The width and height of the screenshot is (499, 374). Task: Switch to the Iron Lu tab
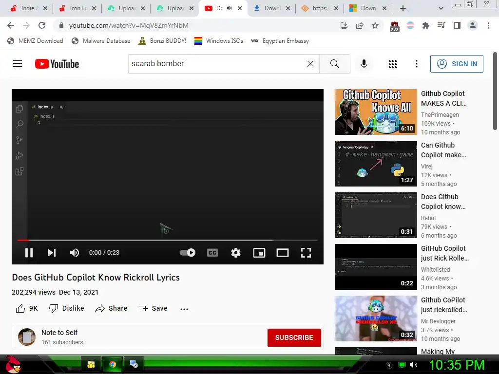[x=77, y=8]
